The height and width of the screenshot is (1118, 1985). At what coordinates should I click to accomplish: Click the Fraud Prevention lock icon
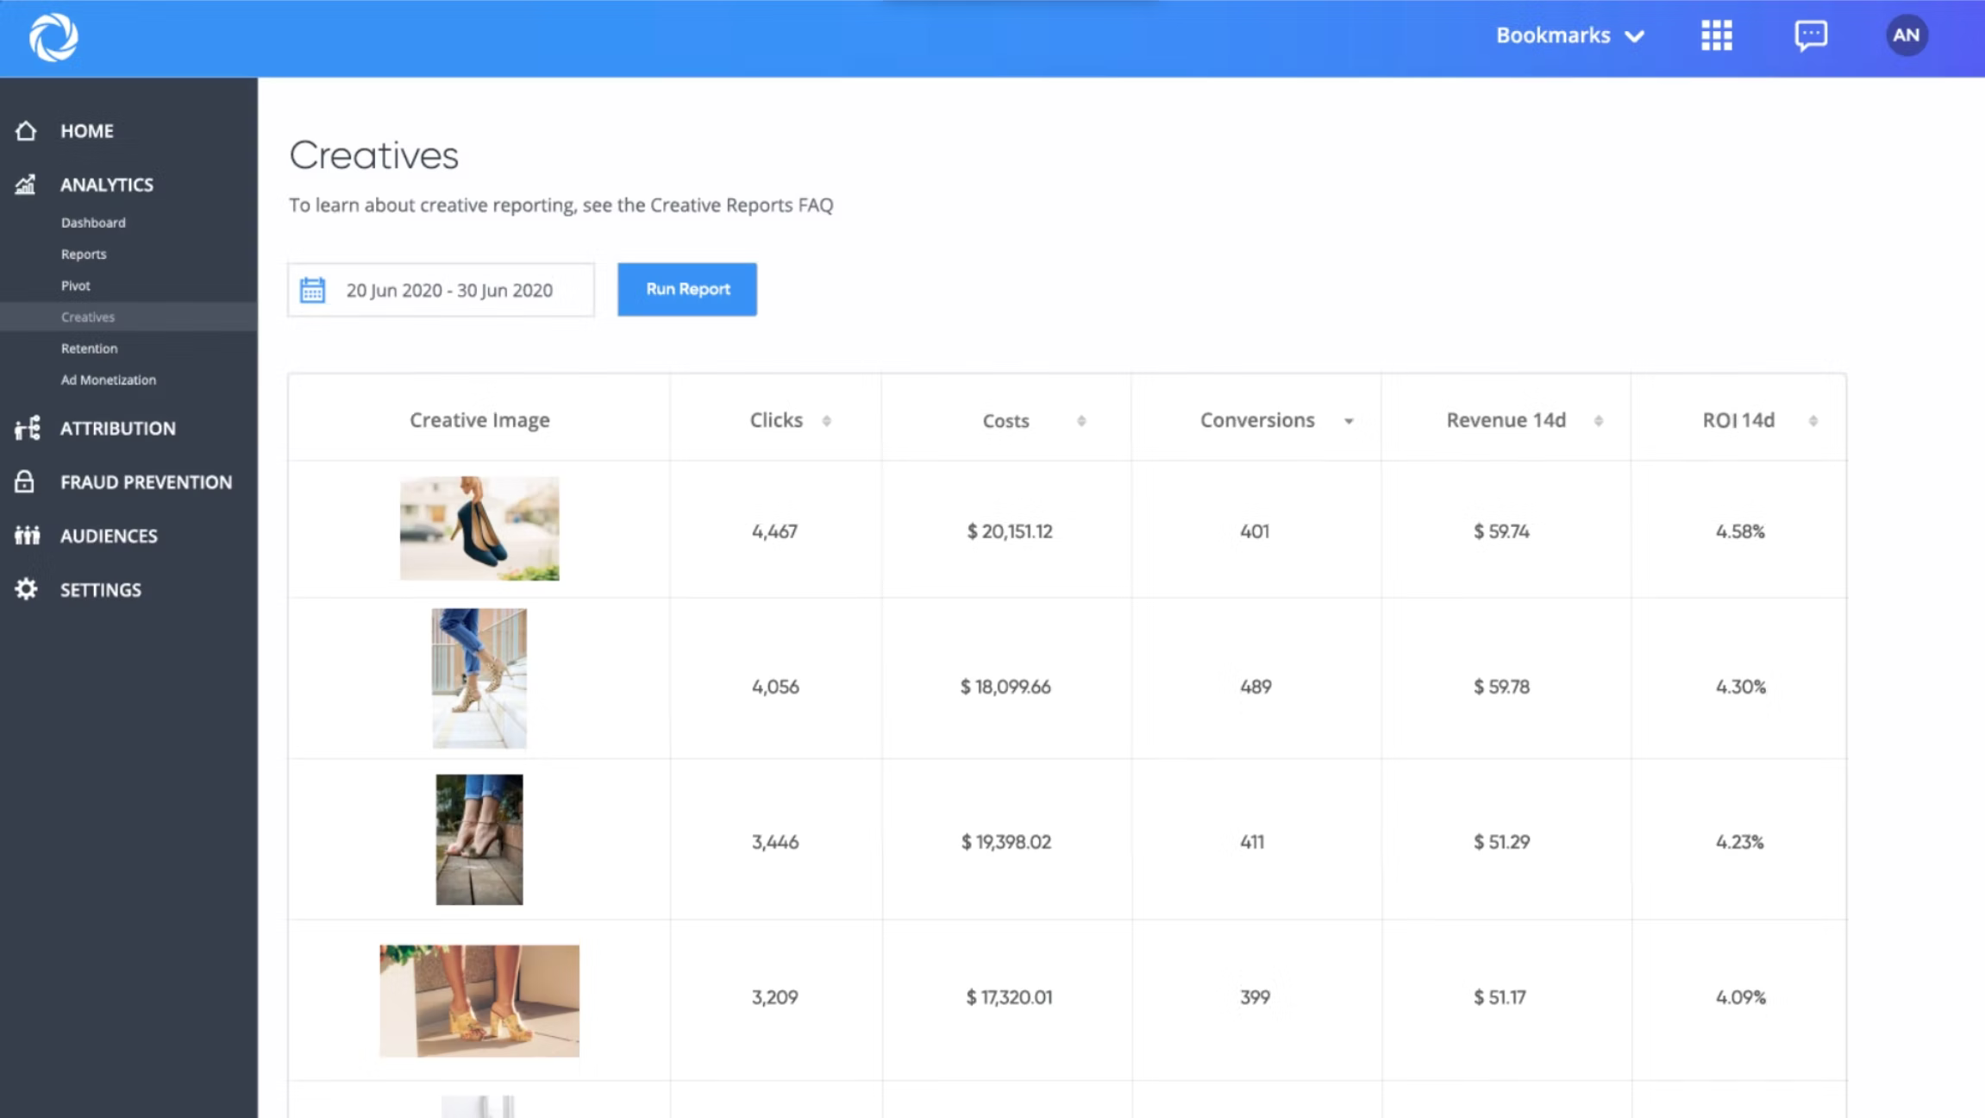tap(25, 481)
